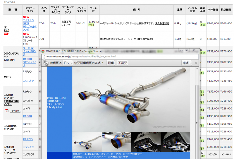Image resolution: width=234 pixels, height=159 pixels.
Task: Close the TOYOTA 86 popup window
Action: click(194, 50)
